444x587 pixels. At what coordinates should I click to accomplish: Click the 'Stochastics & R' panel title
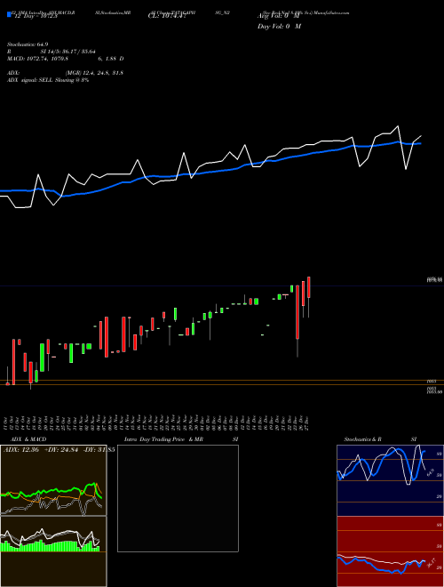[362, 439]
